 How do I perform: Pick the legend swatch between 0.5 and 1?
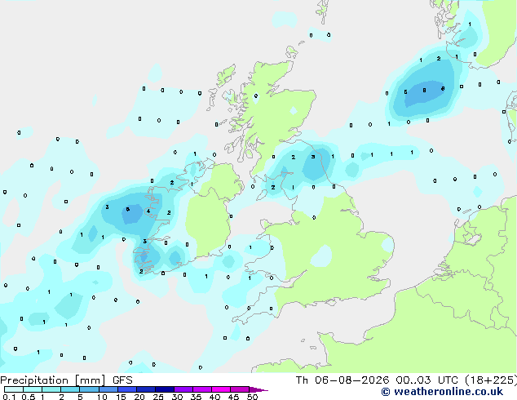[x=33, y=389]
